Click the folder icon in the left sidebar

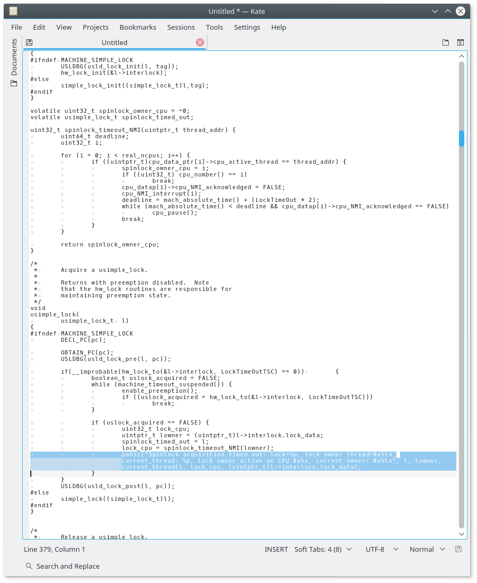click(x=14, y=83)
